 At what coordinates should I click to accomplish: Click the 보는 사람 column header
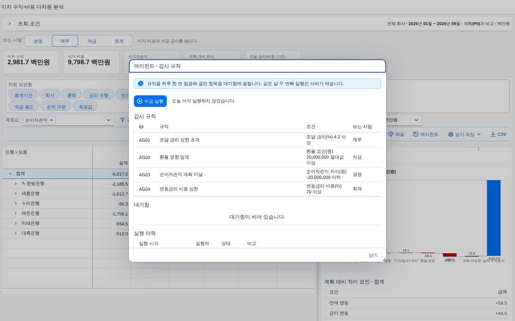(x=362, y=127)
